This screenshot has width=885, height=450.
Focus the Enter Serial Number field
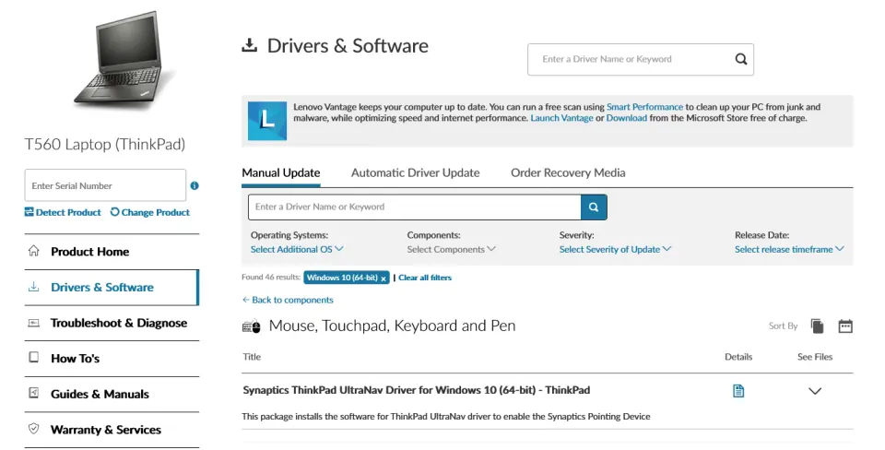coord(105,185)
